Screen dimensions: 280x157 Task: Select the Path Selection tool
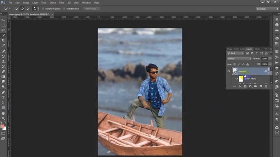tap(3, 103)
